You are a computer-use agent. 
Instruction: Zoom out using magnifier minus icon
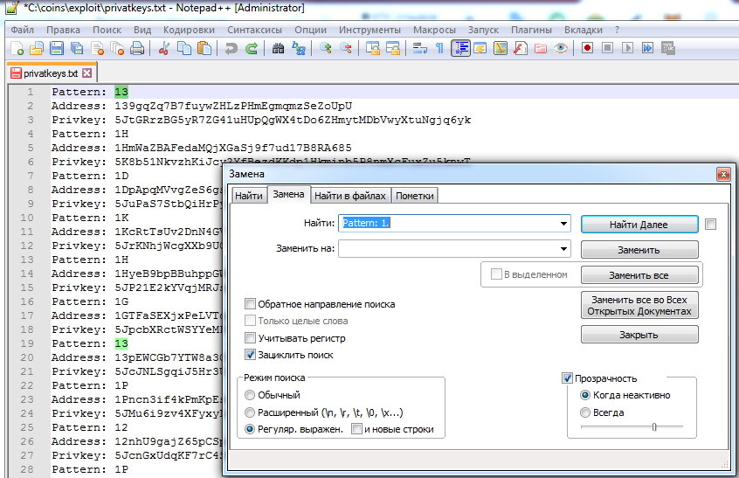[346, 48]
